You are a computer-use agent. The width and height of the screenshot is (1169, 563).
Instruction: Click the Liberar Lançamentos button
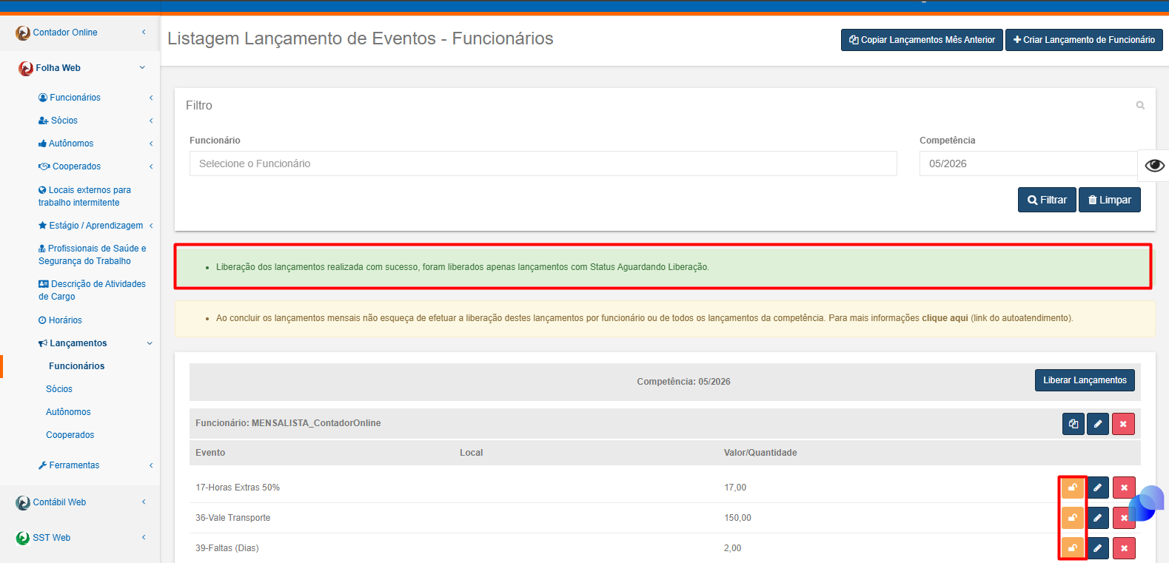pyautogui.click(x=1085, y=380)
